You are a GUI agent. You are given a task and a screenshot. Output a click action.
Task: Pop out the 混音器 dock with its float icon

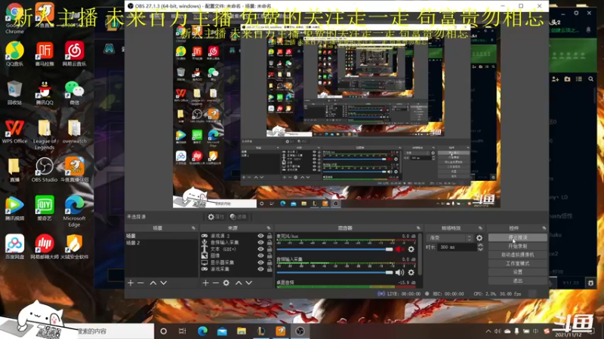[418, 228]
